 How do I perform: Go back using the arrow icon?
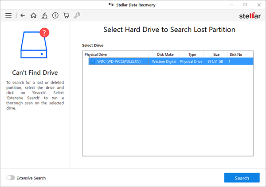(x=23, y=15)
